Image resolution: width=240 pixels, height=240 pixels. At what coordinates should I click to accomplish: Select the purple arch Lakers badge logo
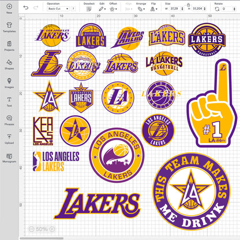(x=91, y=35)
